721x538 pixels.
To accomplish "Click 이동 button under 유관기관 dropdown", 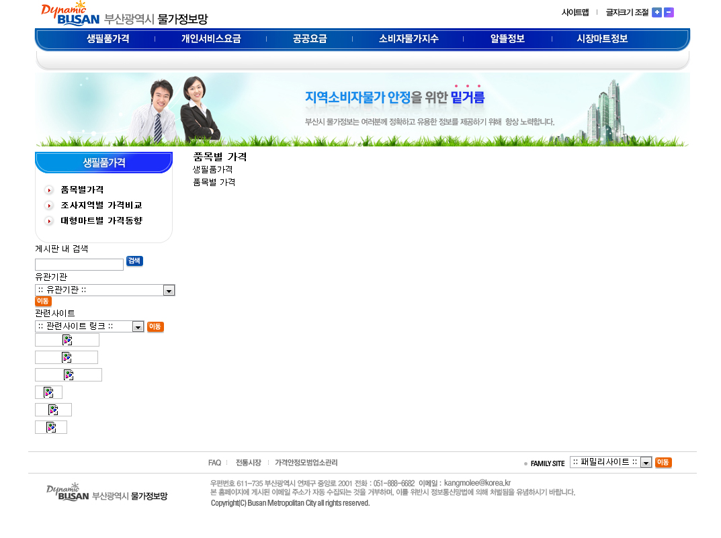I will (x=43, y=302).
